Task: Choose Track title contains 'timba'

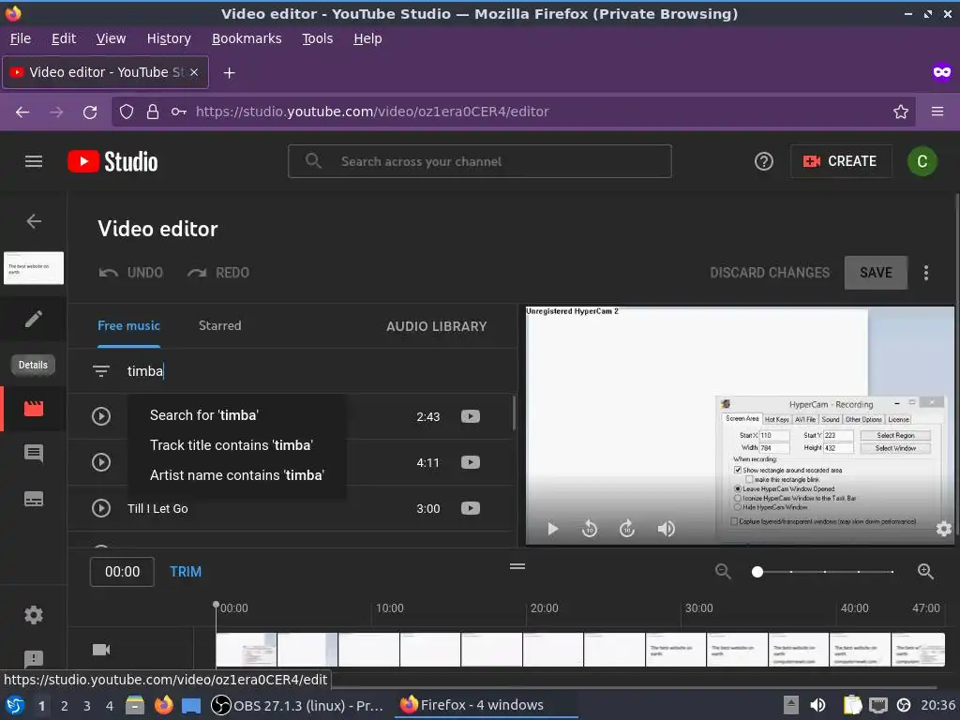Action: (237, 445)
